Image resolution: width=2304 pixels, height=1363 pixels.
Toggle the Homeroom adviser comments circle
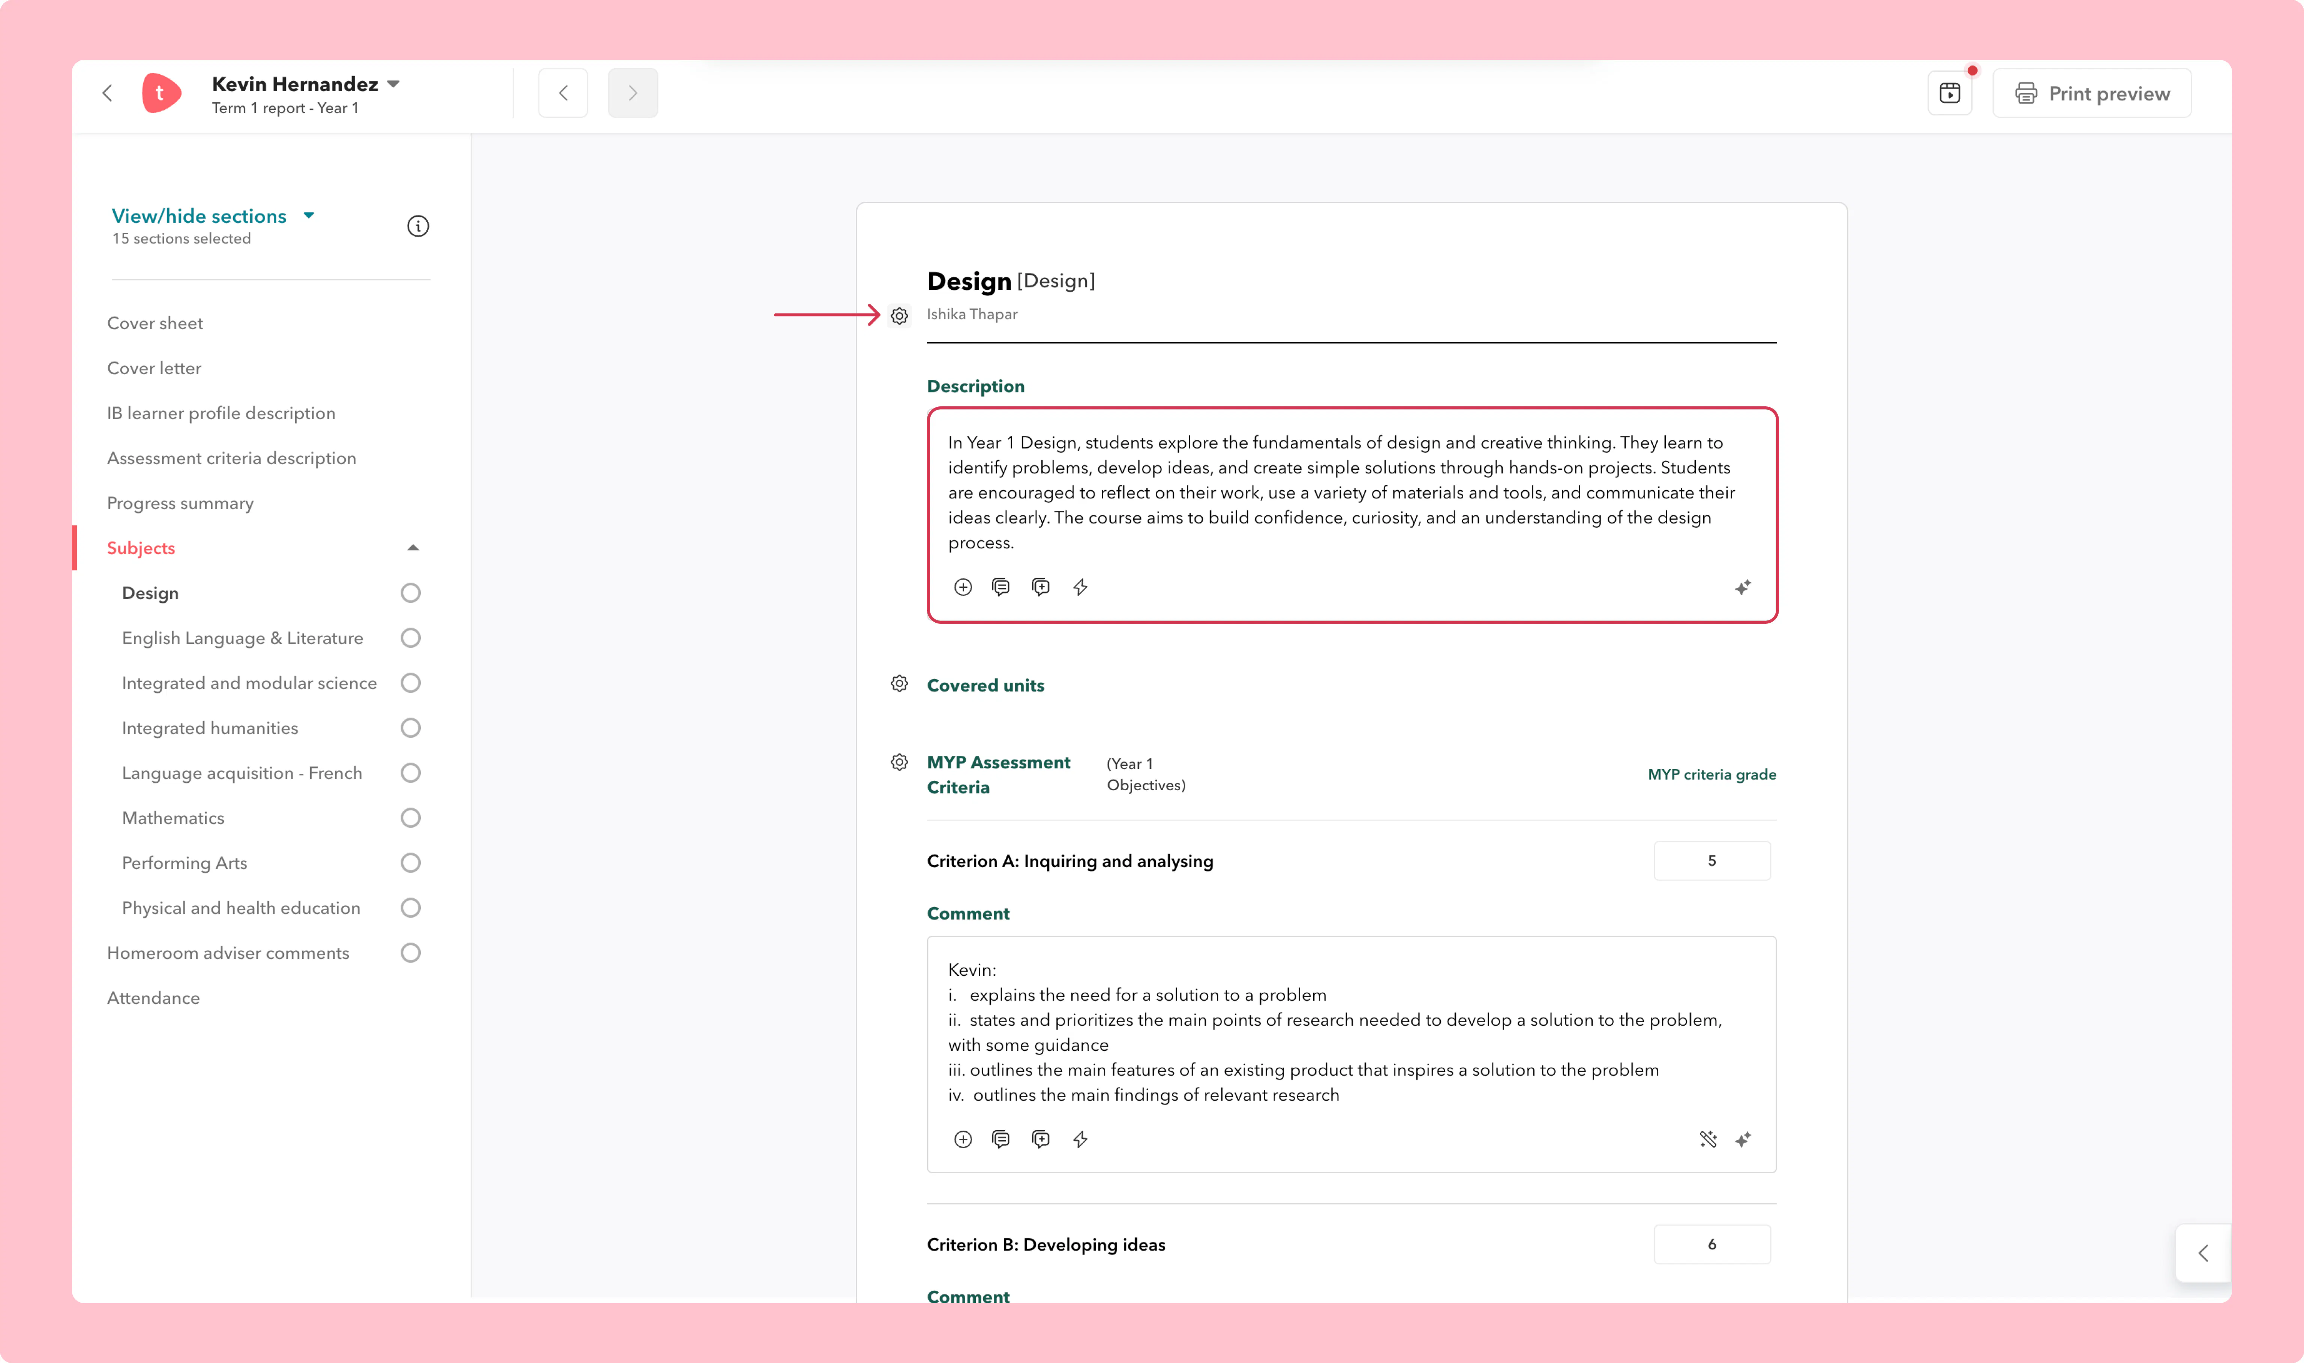tap(411, 953)
